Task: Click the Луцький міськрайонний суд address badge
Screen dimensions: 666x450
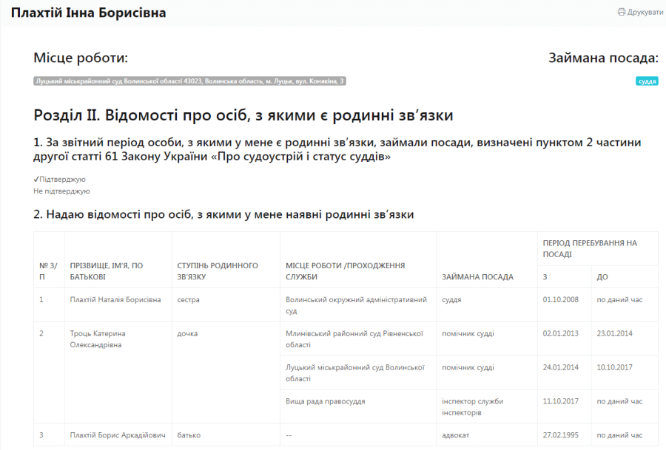Action: (189, 81)
